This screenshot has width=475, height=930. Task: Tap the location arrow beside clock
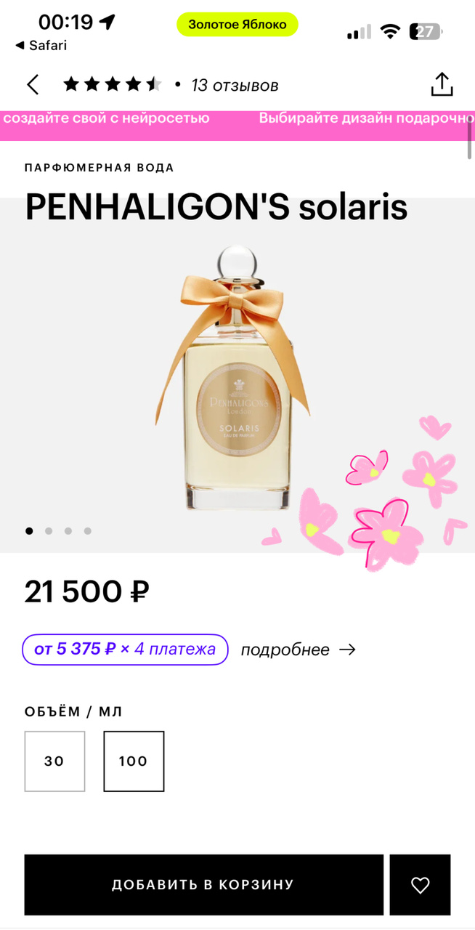pos(107,22)
